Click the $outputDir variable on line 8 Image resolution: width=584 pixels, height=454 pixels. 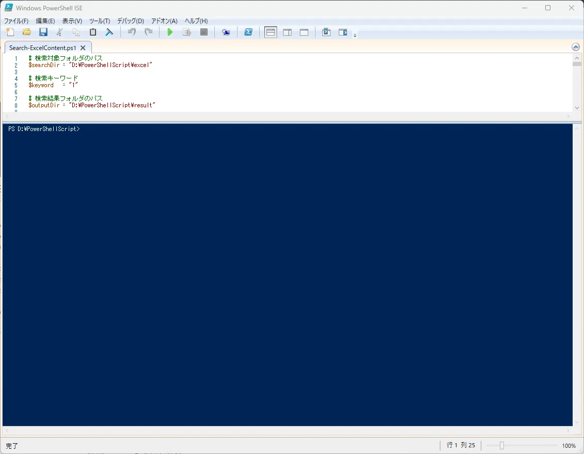pyautogui.click(x=44, y=105)
